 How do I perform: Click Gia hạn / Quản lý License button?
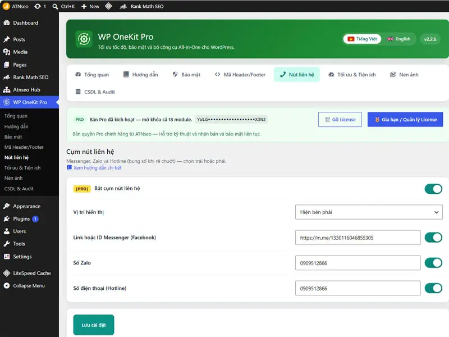coord(405,120)
